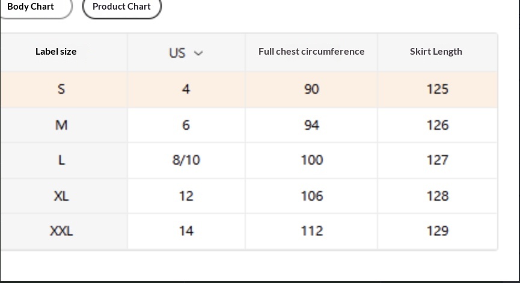Switch to the Body Chart tab
Viewport: 520px width, 283px height.
31,7
